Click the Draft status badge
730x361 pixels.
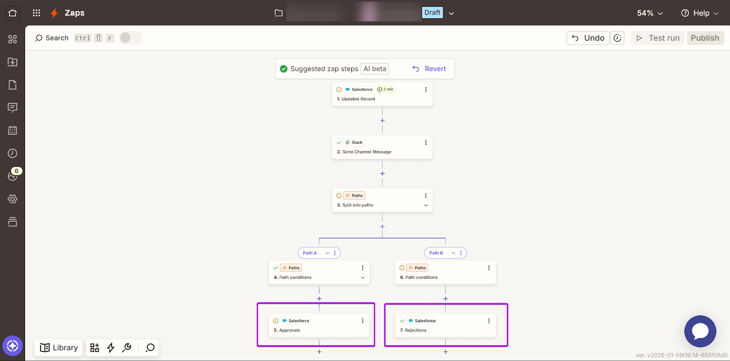(433, 13)
